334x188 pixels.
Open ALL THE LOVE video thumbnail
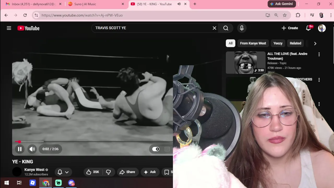tap(245, 63)
